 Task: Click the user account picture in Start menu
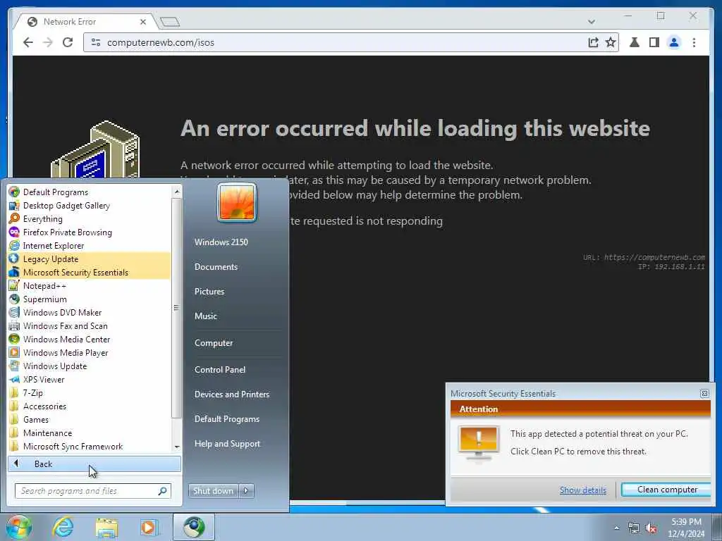click(237, 202)
